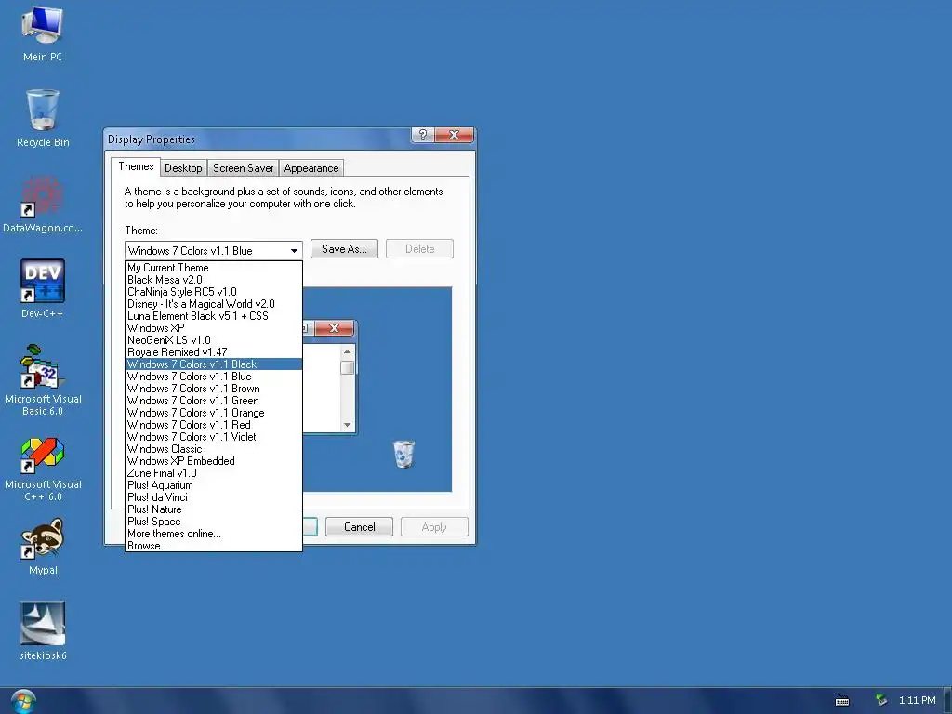Choose Windows 7 Colors v1.1 Black
Image resolution: width=952 pixels, height=714 pixels.
[x=214, y=364]
